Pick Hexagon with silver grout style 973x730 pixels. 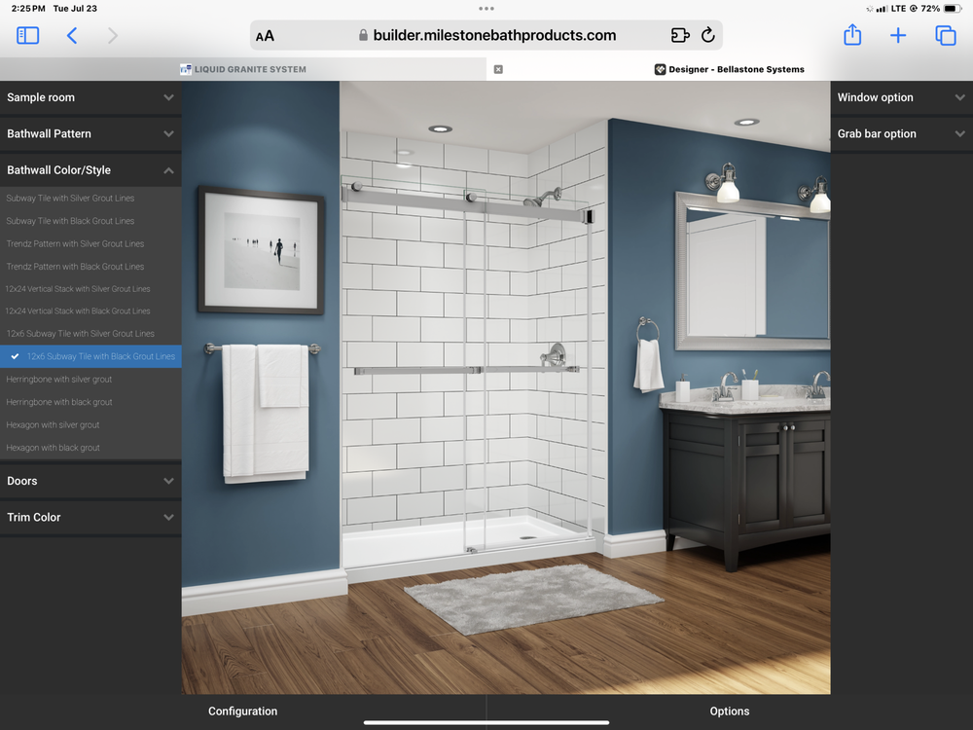tap(54, 425)
